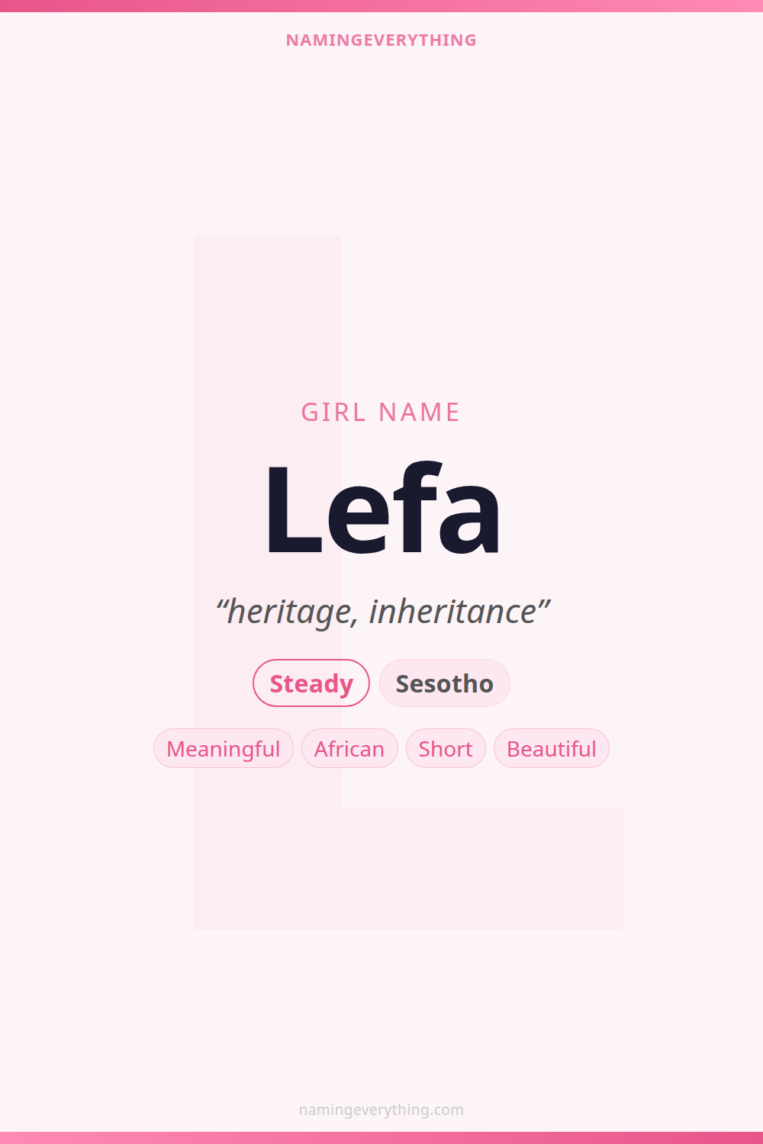Click the word heritage in the meaning
The height and width of the screenshot is (1144, 763).
(290, 612)
